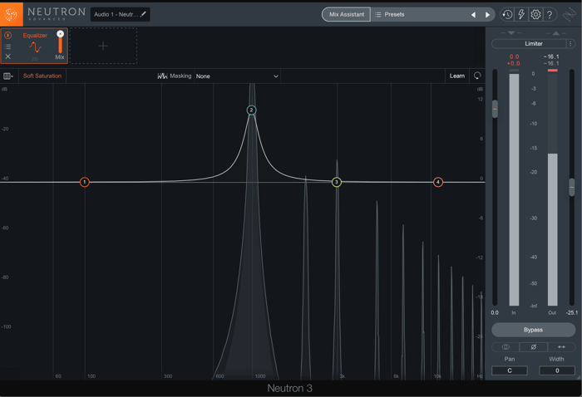Click the In meter label
The height and width of the screenshot is (397, 582).
coord(514,312)
